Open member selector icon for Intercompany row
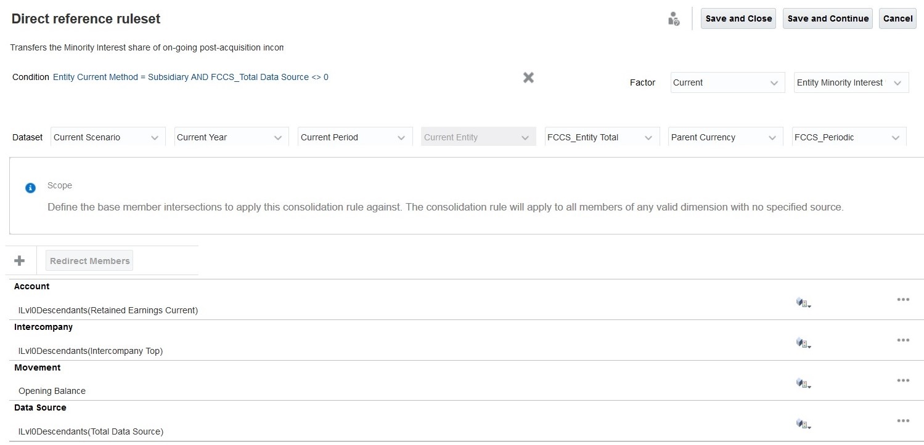Viewport: 924px width, 445px height. click(x=803, y=343)
